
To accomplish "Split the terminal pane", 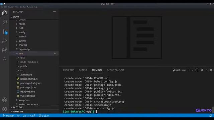I will click(x=197, y=70).
